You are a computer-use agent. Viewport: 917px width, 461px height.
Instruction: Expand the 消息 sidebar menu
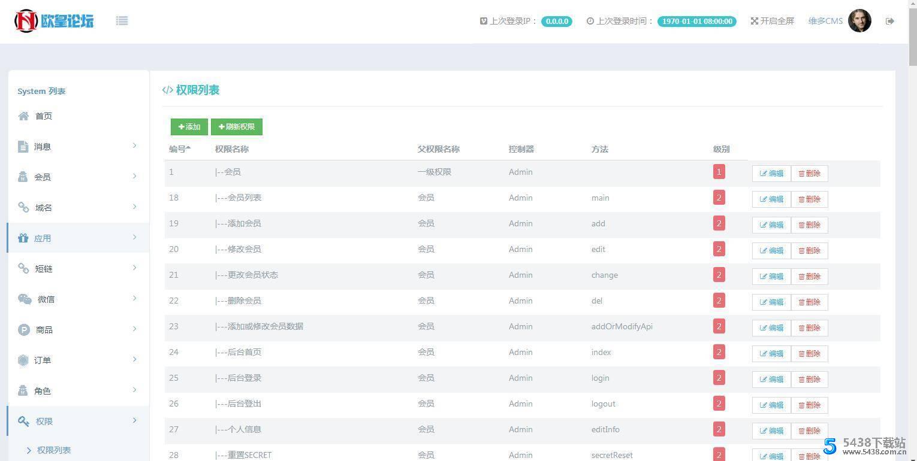pyautogui.click(x=78, y=147)
